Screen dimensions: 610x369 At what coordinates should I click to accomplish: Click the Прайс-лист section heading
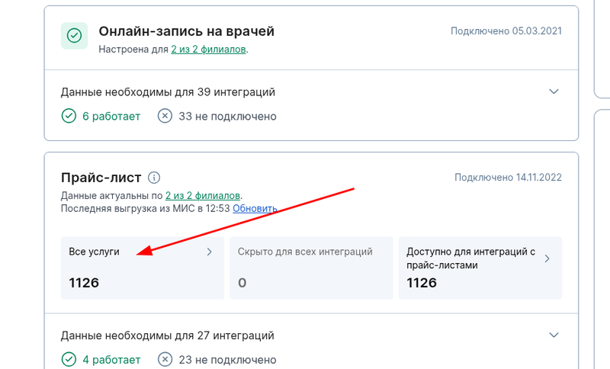tap(101, 178)
